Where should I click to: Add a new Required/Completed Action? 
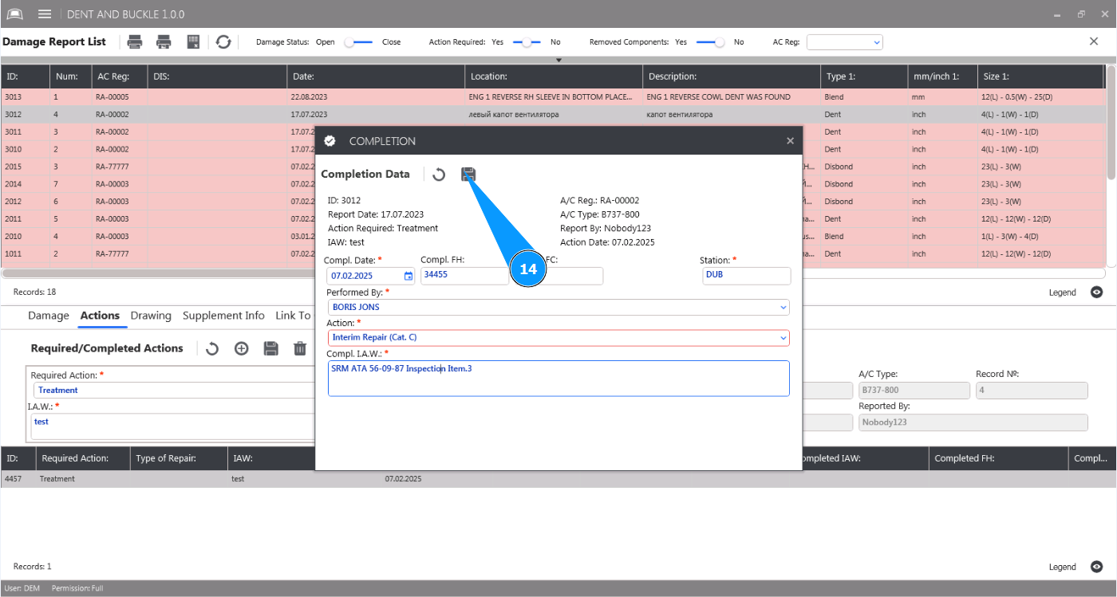[x=241, y=348]
